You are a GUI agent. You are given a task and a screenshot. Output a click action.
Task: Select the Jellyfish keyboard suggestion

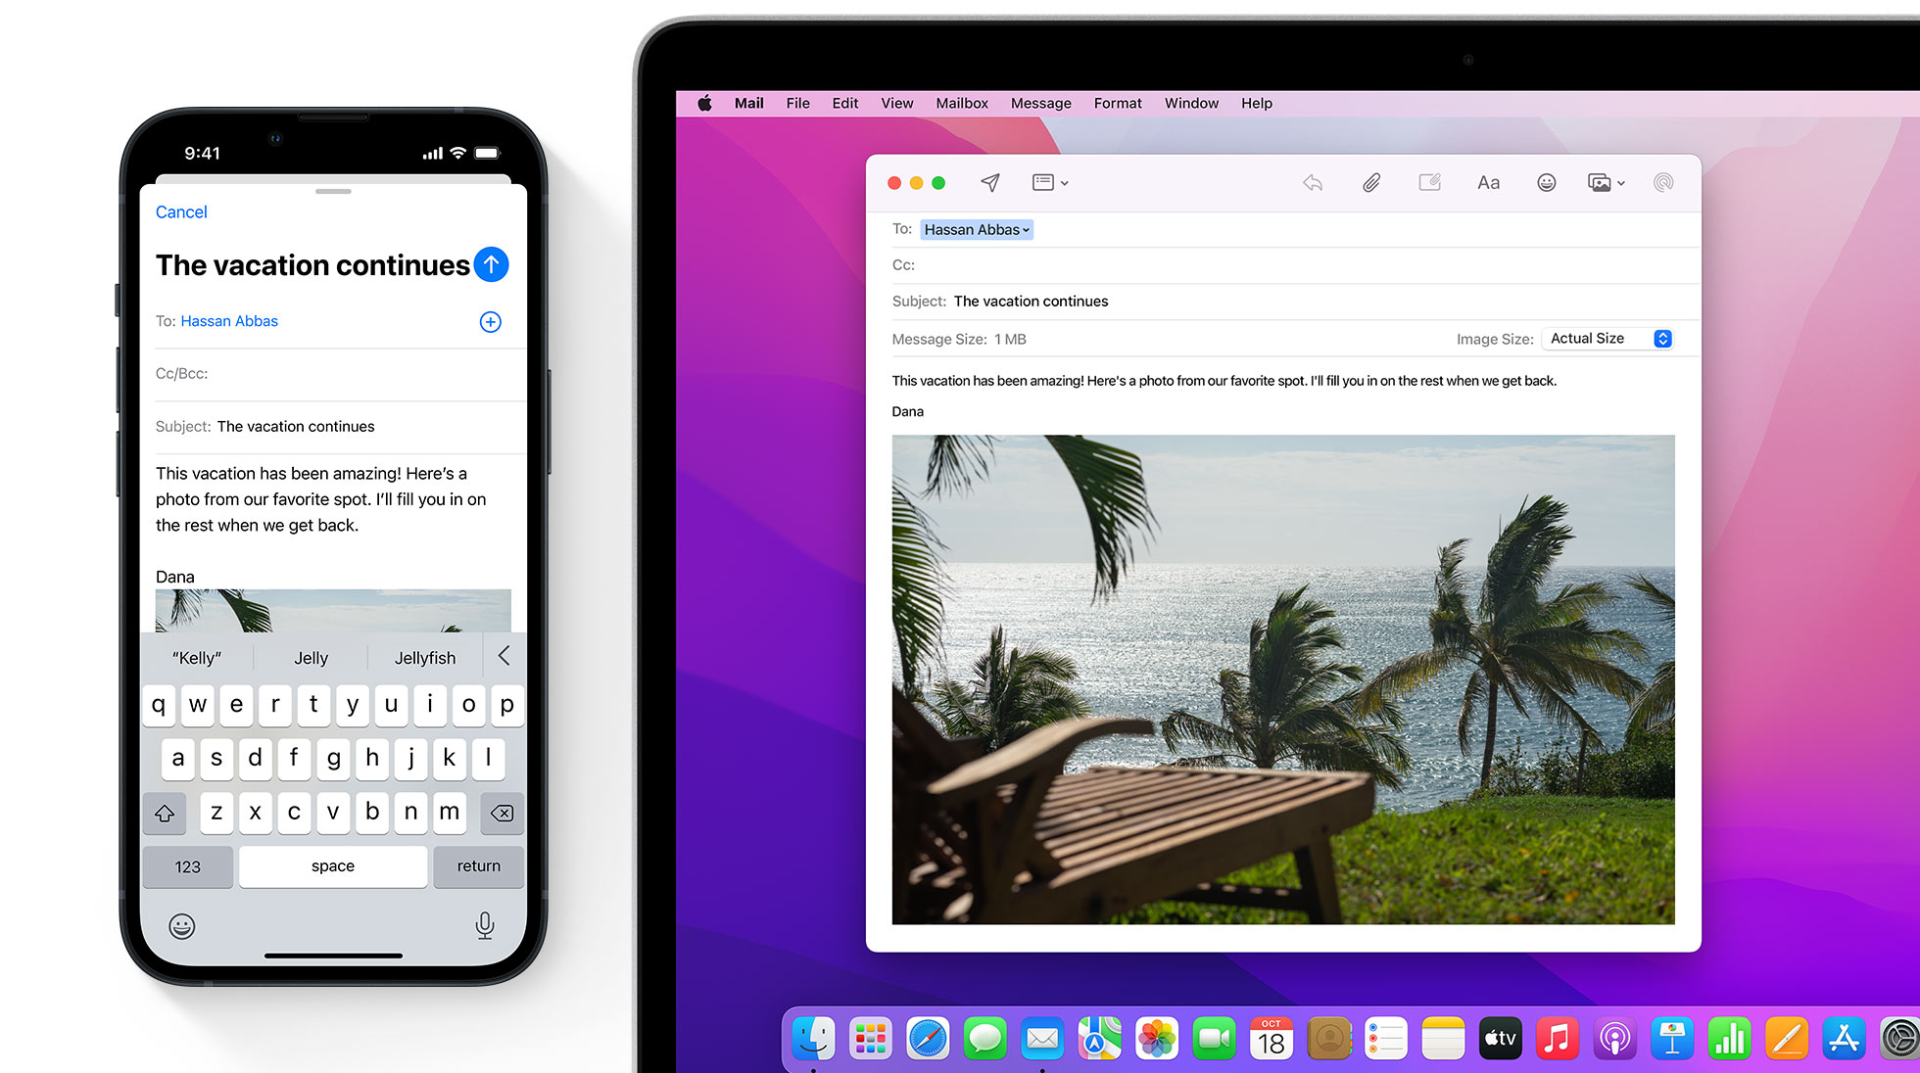[424, 658]
